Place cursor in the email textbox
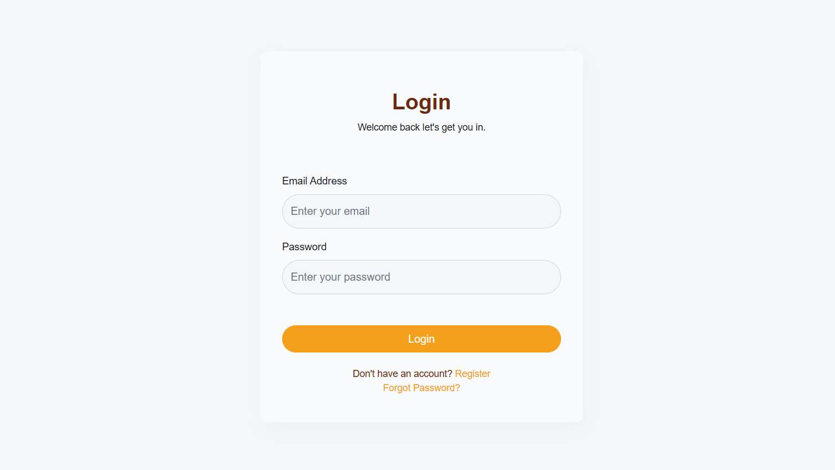Image resolution: width=835 pixels, height=470 pixels. [x=421, y=211]
